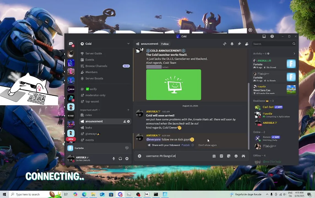Mute microphone in user panel
Screen dimensions: 315x198
pos(114,158)
